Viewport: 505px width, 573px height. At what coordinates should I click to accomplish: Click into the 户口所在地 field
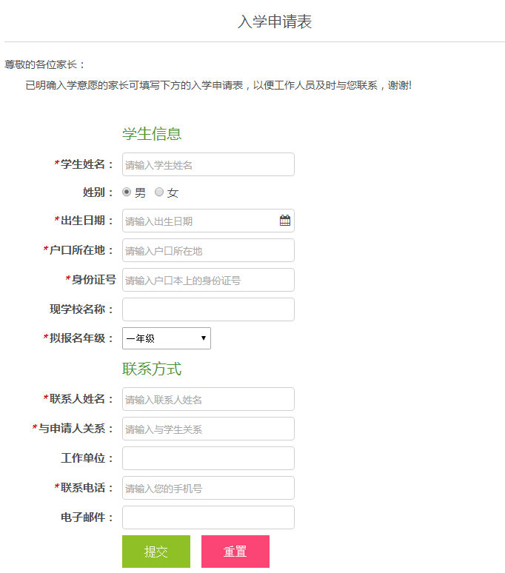click(208, 250)
